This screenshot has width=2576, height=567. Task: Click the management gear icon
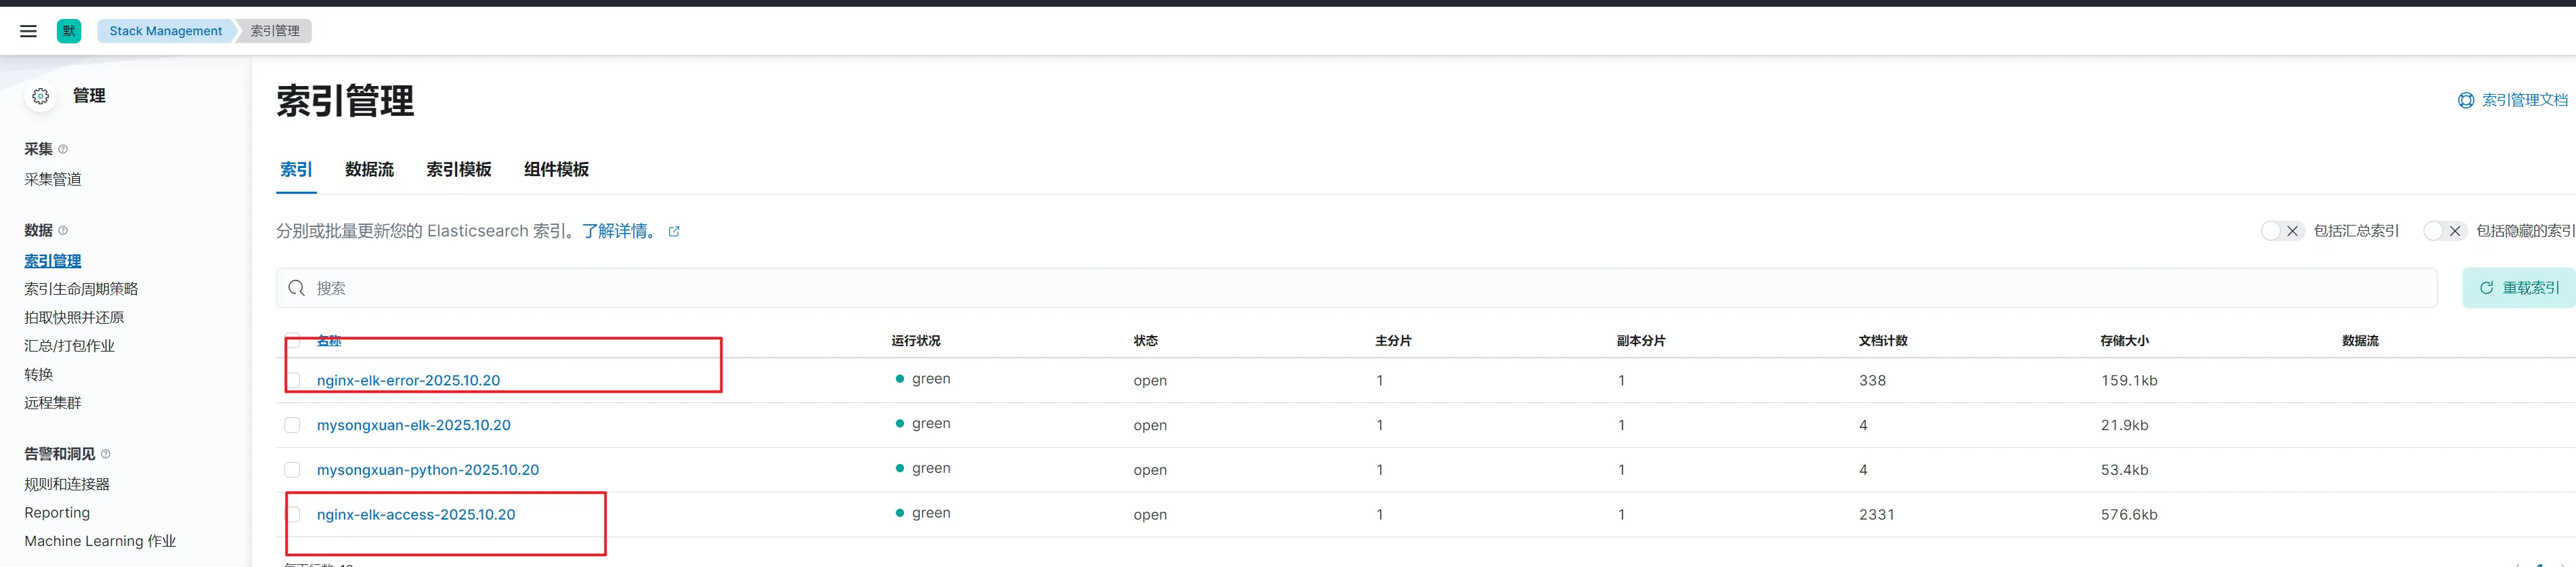point(40,96)
